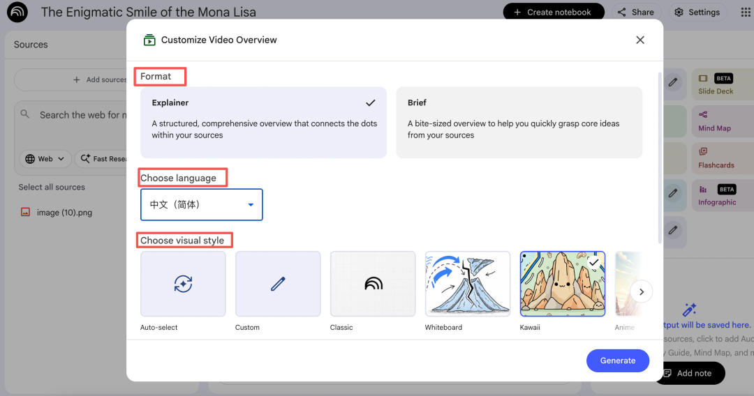Open the Settings menu
This screenshot has width=754, height=396.
tap(697, 12)
